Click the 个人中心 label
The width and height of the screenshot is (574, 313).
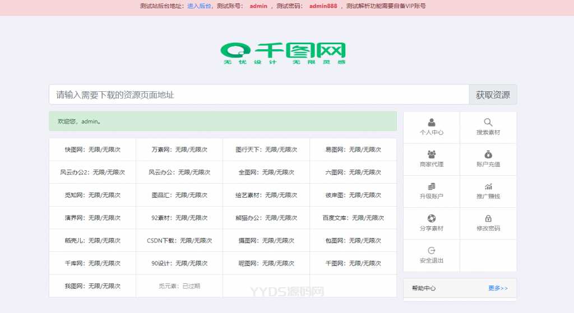click(432, 132)
